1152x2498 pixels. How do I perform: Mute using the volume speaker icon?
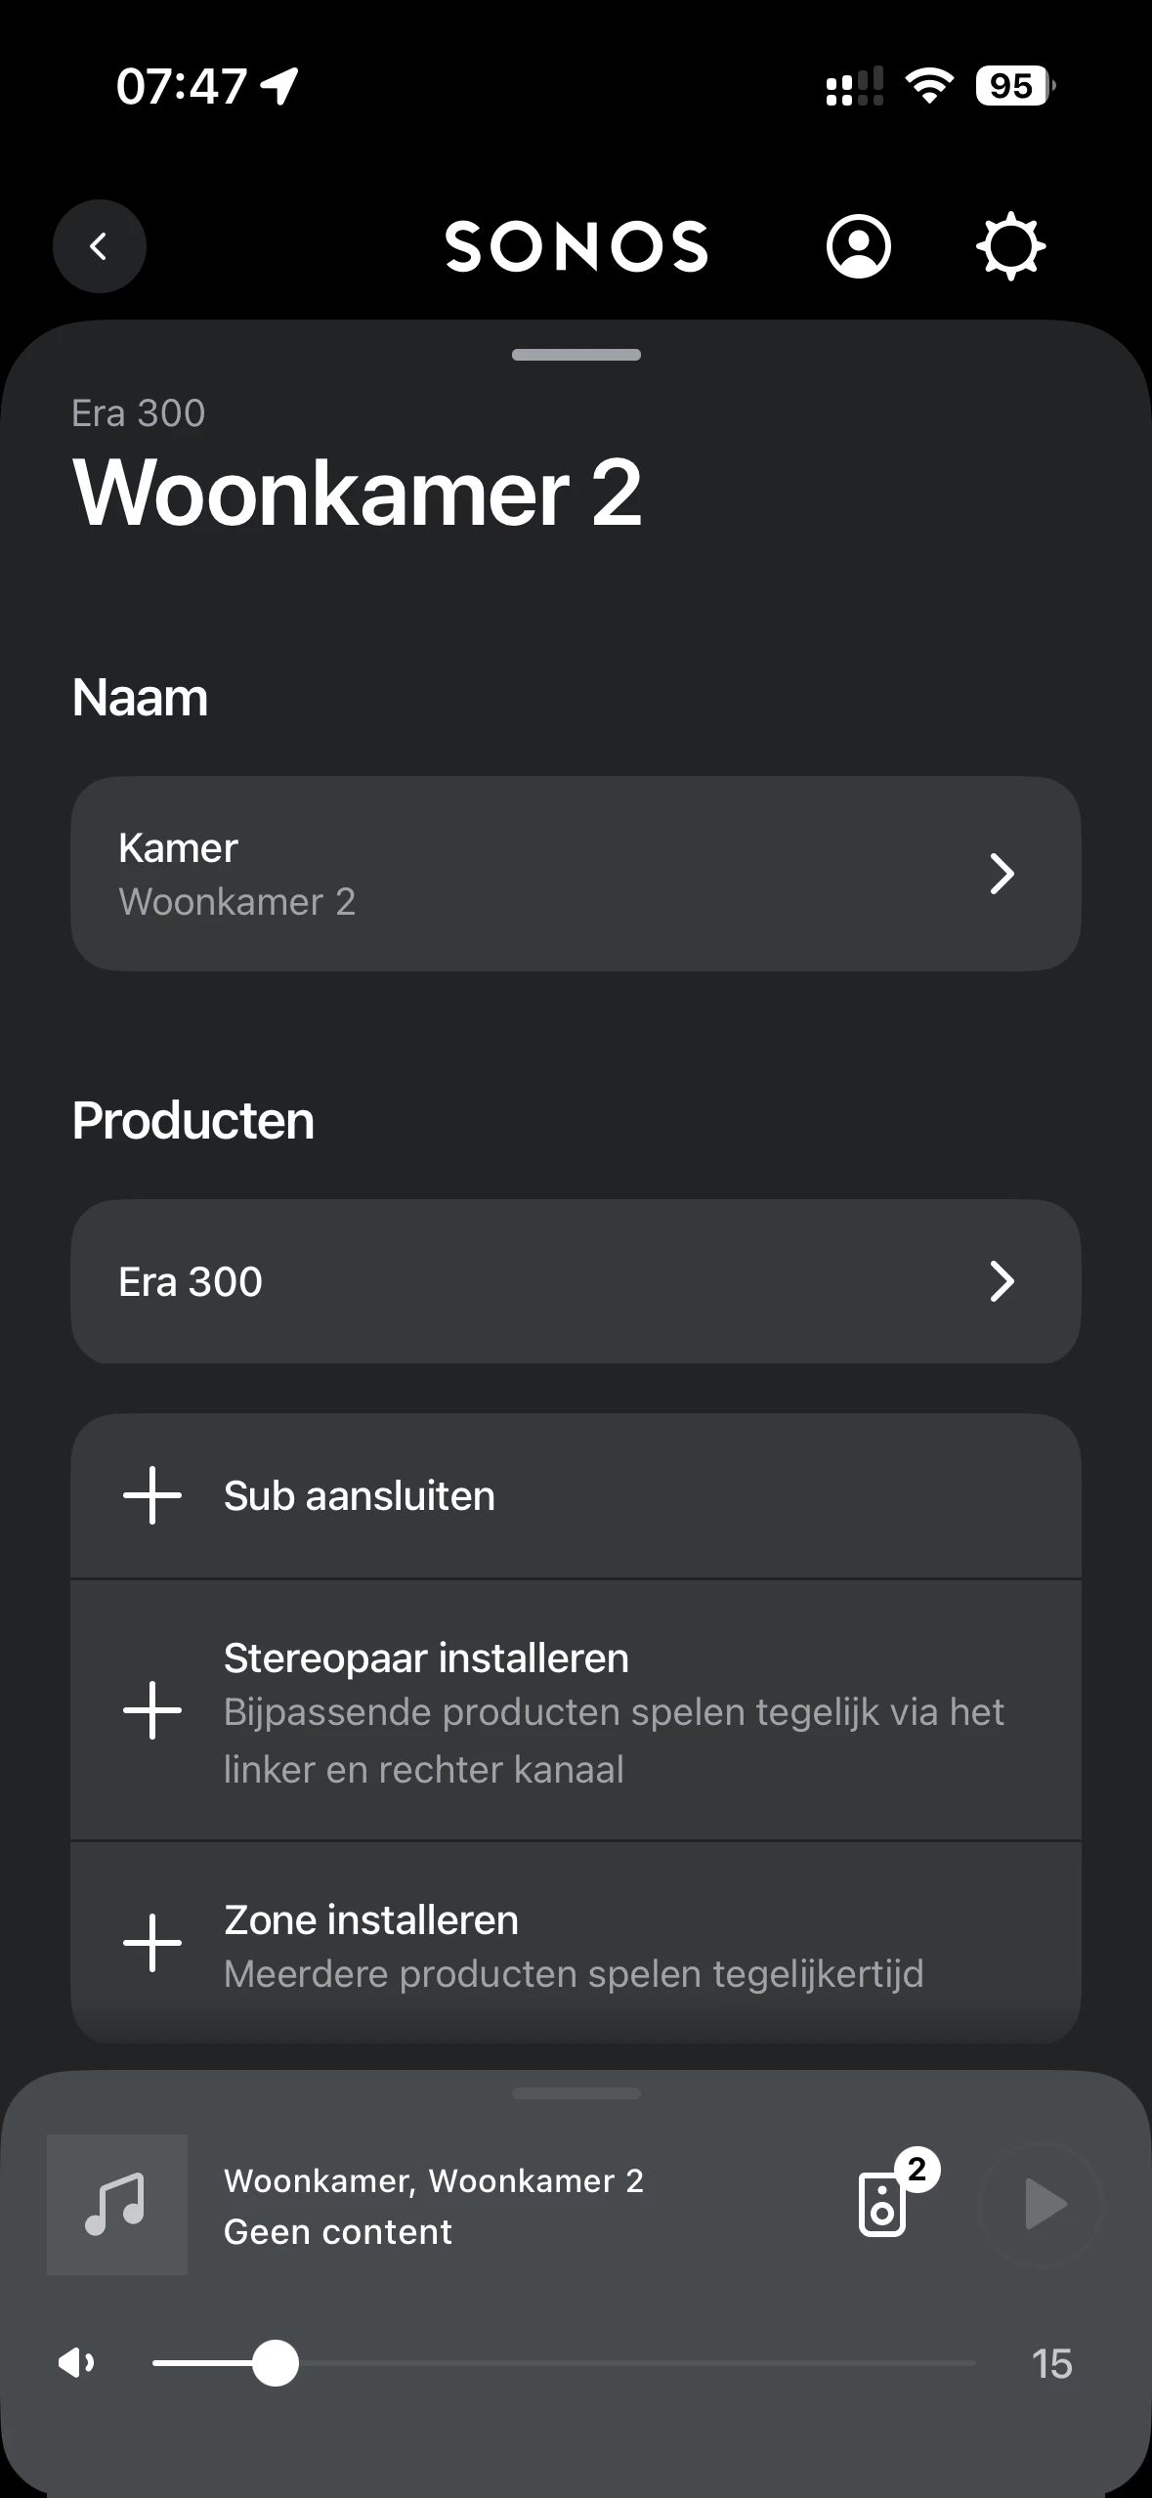(76, 2363)
